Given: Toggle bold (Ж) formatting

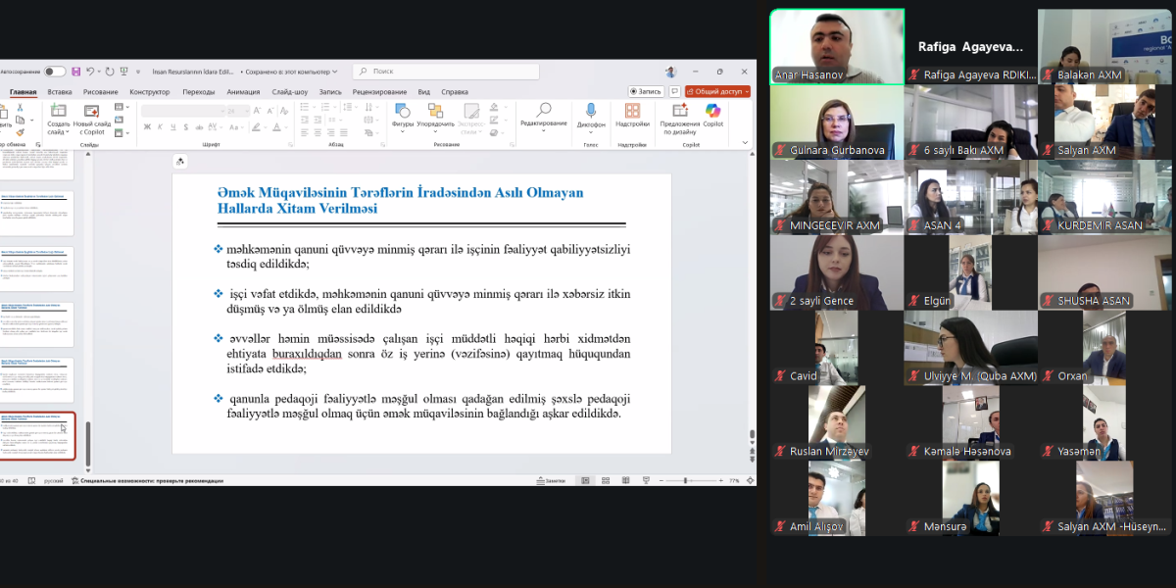Looking at the screenshot, I should [147, 126].
